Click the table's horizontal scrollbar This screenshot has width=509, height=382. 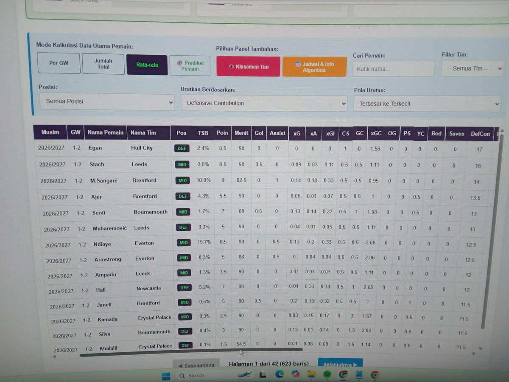point(191,352)
